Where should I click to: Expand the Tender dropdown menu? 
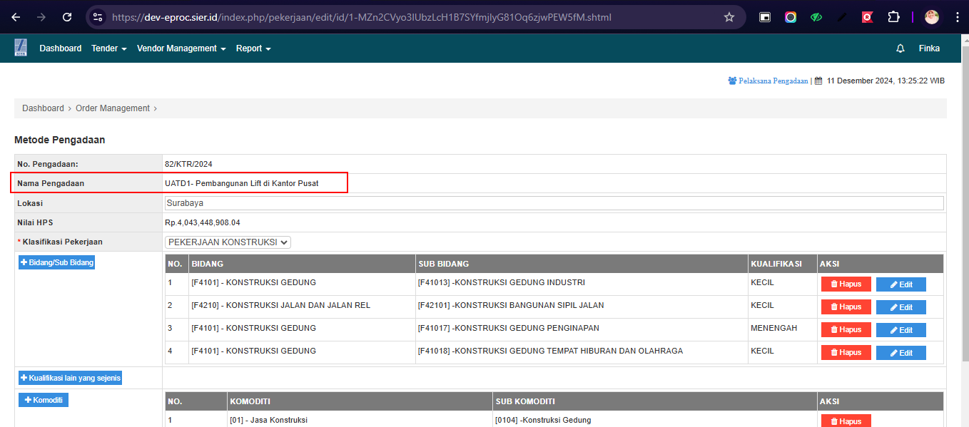109,48
